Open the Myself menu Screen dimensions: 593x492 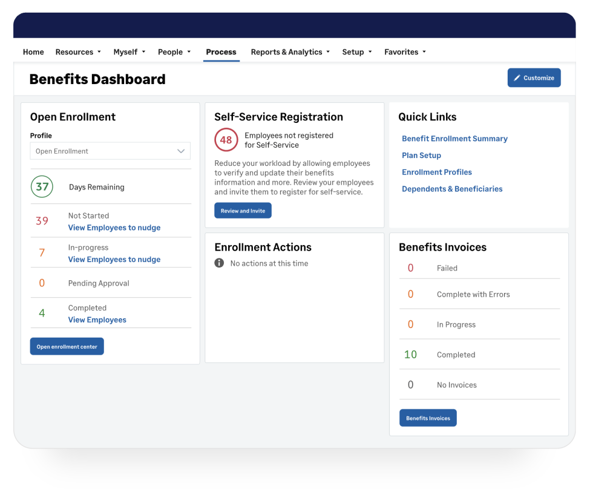point(129,52)
